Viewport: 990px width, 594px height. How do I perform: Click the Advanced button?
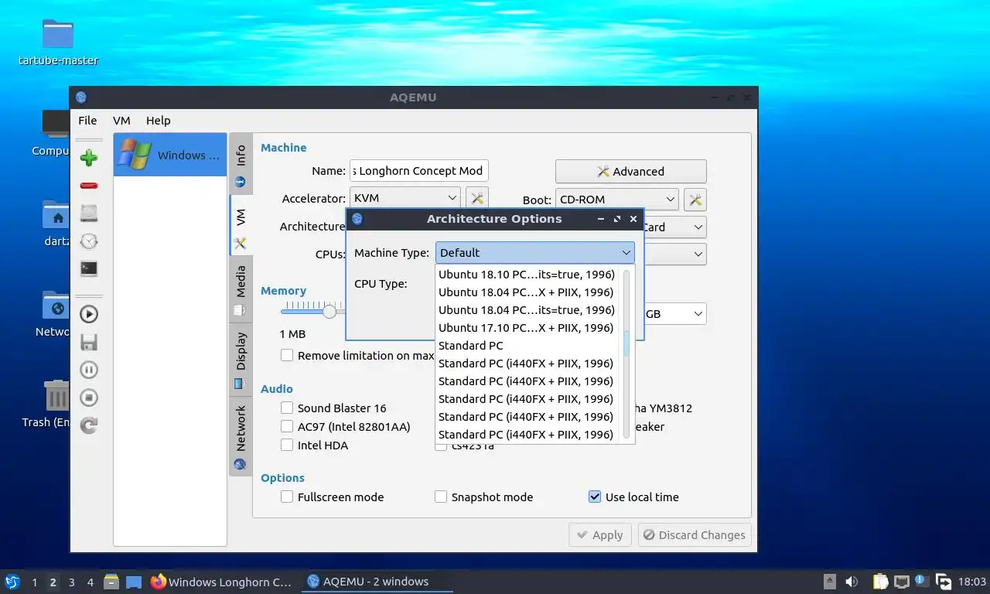pos(630,172)
